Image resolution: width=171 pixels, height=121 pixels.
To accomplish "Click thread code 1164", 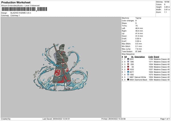I will (x=151, y=59).
